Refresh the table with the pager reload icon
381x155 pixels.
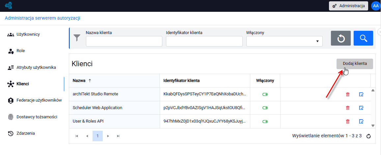(x=368, y=136)
